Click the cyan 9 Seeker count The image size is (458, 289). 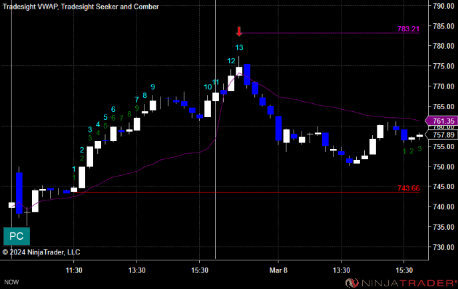point(152,87)
